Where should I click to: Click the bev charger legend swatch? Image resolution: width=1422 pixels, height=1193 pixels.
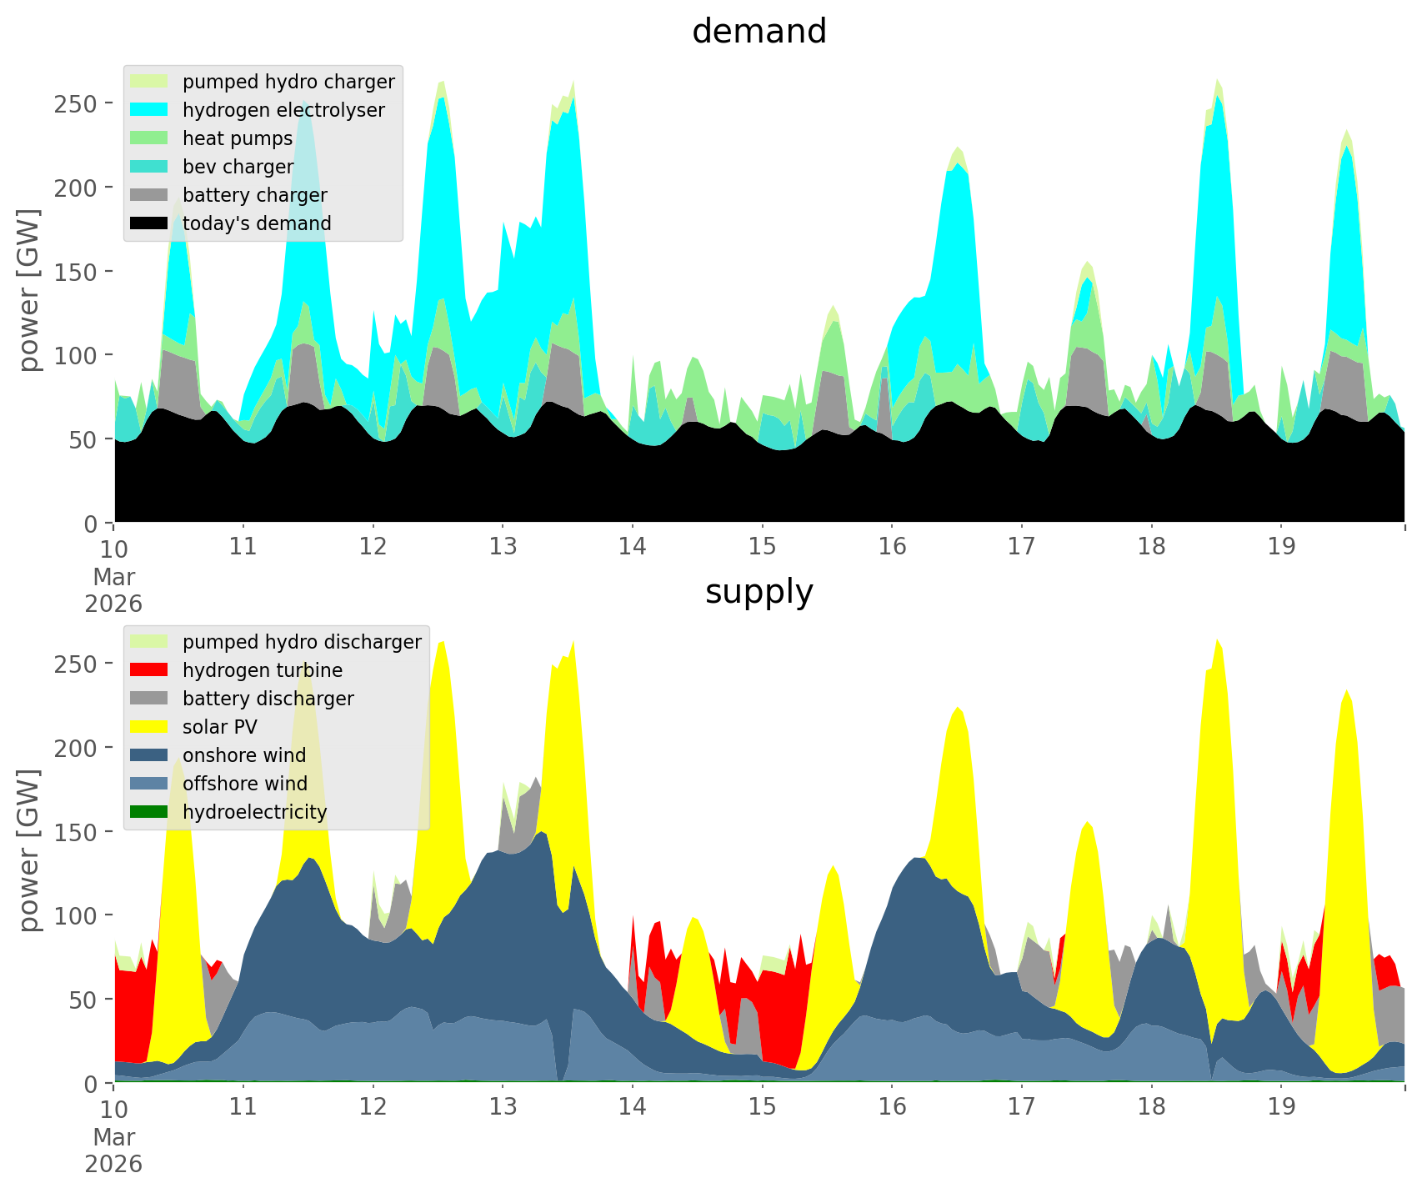click(x=149, y=167)
